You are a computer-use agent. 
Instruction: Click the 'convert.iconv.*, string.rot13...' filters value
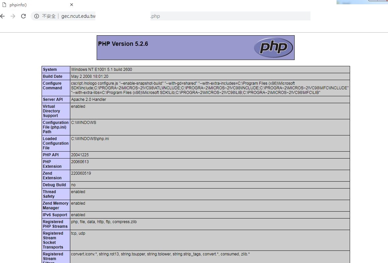160,254
